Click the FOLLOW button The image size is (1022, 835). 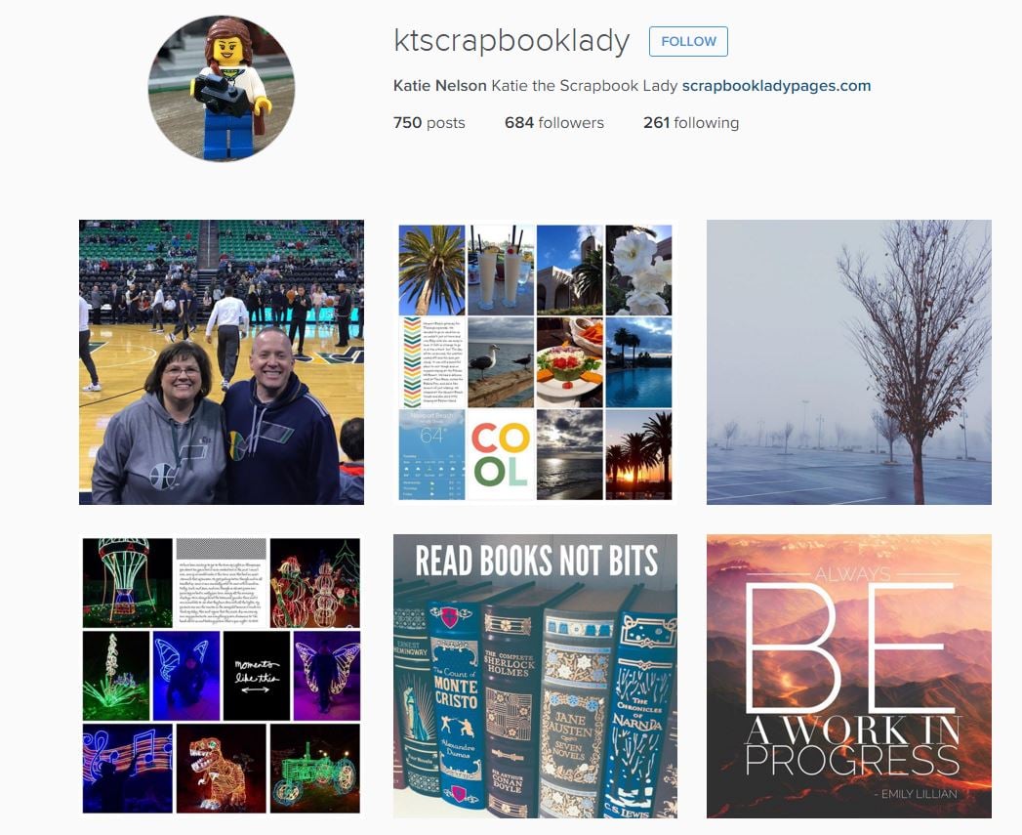pyautogui.click(x=688, y=41)
